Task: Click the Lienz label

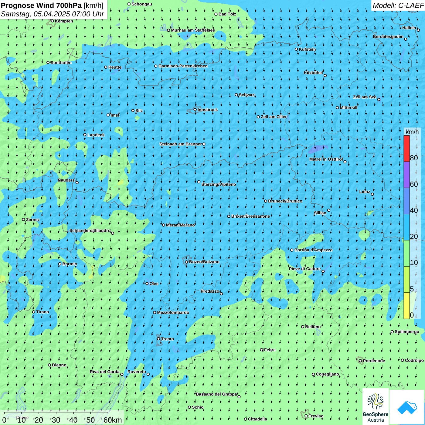Action: click(365, 192)
